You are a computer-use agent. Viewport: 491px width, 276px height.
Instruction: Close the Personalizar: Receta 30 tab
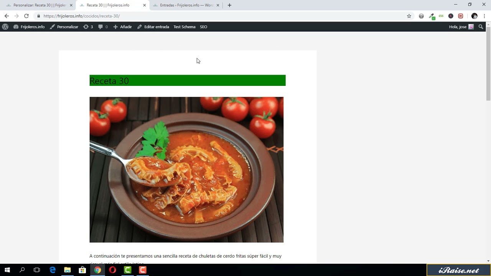[x=71, y=5]
